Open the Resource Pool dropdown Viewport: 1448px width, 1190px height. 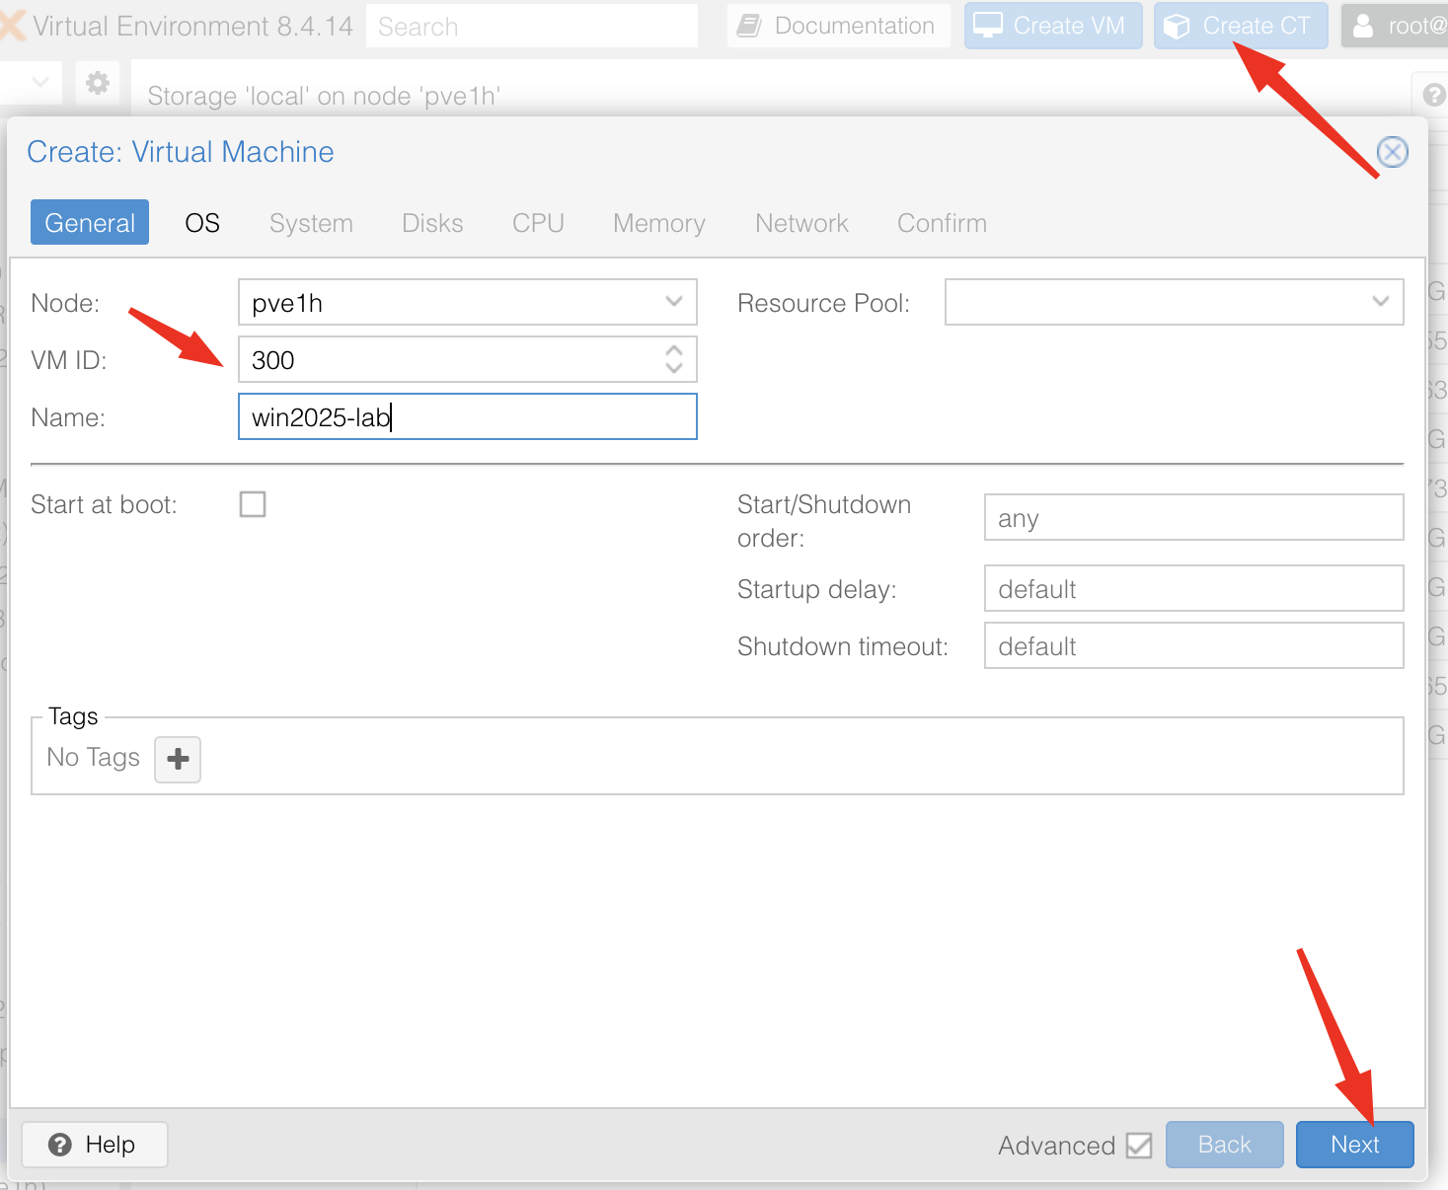click(1380, 302)
